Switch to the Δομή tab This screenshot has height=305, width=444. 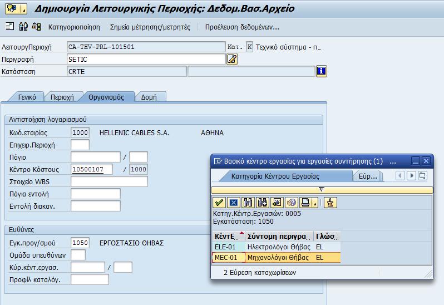(149, 97)
